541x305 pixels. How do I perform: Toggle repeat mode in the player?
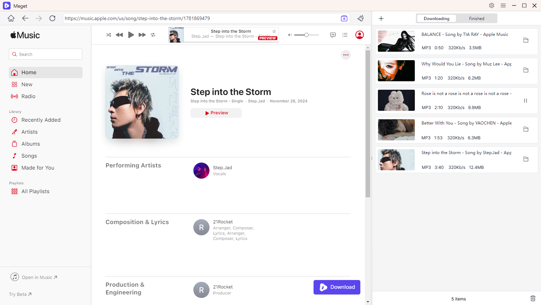153,35
